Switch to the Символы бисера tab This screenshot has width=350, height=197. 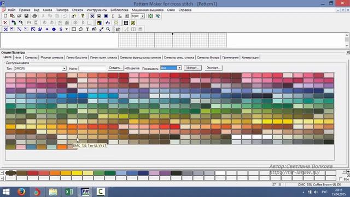point(208,57)
